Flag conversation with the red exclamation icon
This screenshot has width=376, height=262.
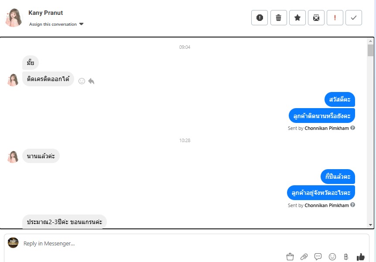pos(335,18)
